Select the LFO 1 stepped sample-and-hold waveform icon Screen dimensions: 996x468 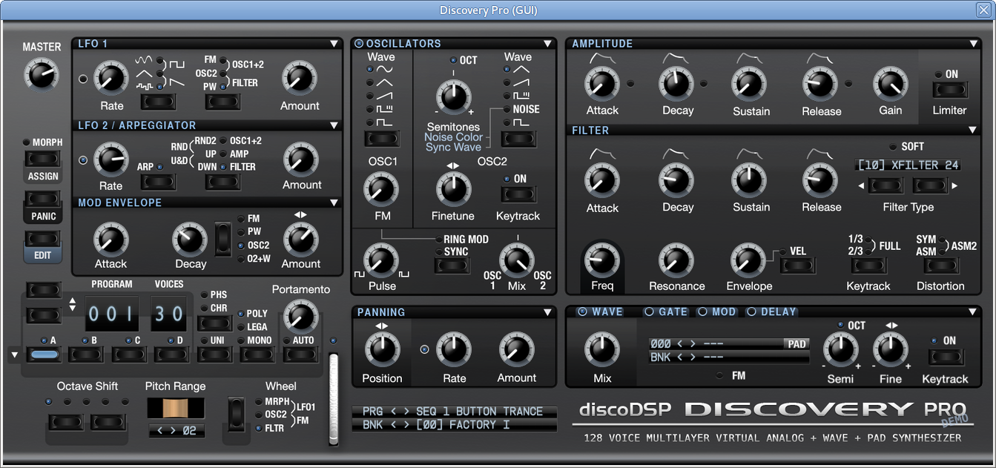[144, 87]
